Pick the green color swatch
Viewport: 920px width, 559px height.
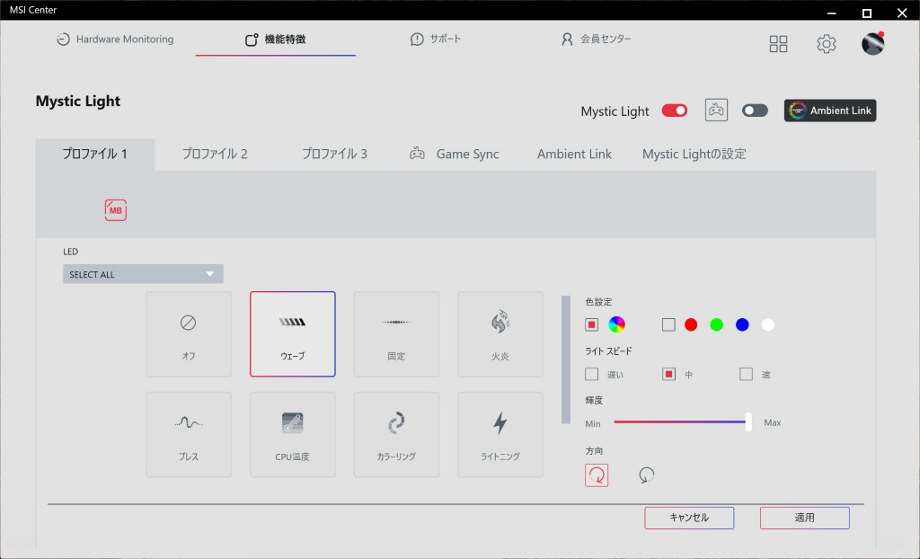pyautogui.click(x=716, y=325)
